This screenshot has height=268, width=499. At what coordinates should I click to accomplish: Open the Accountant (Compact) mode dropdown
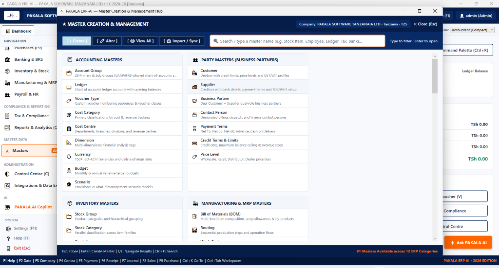[472, 30]
